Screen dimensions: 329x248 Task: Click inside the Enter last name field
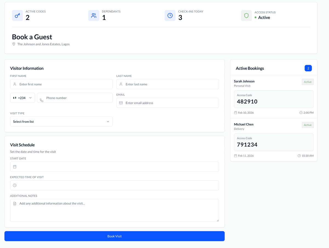tap(168, 84)
